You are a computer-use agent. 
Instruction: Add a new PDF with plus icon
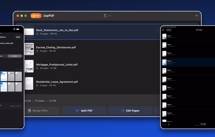tap(197, 16)
